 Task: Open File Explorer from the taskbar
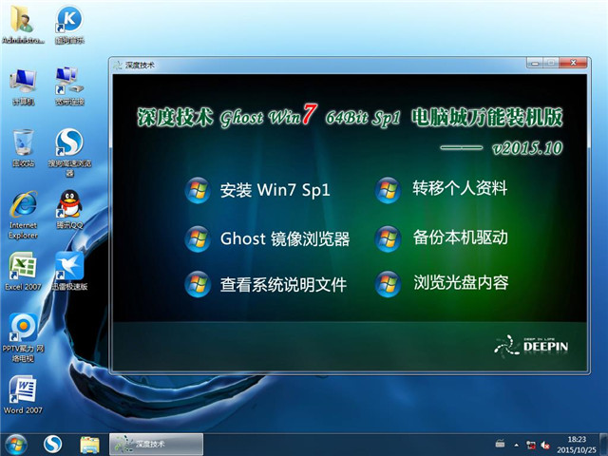coord(89,445)
